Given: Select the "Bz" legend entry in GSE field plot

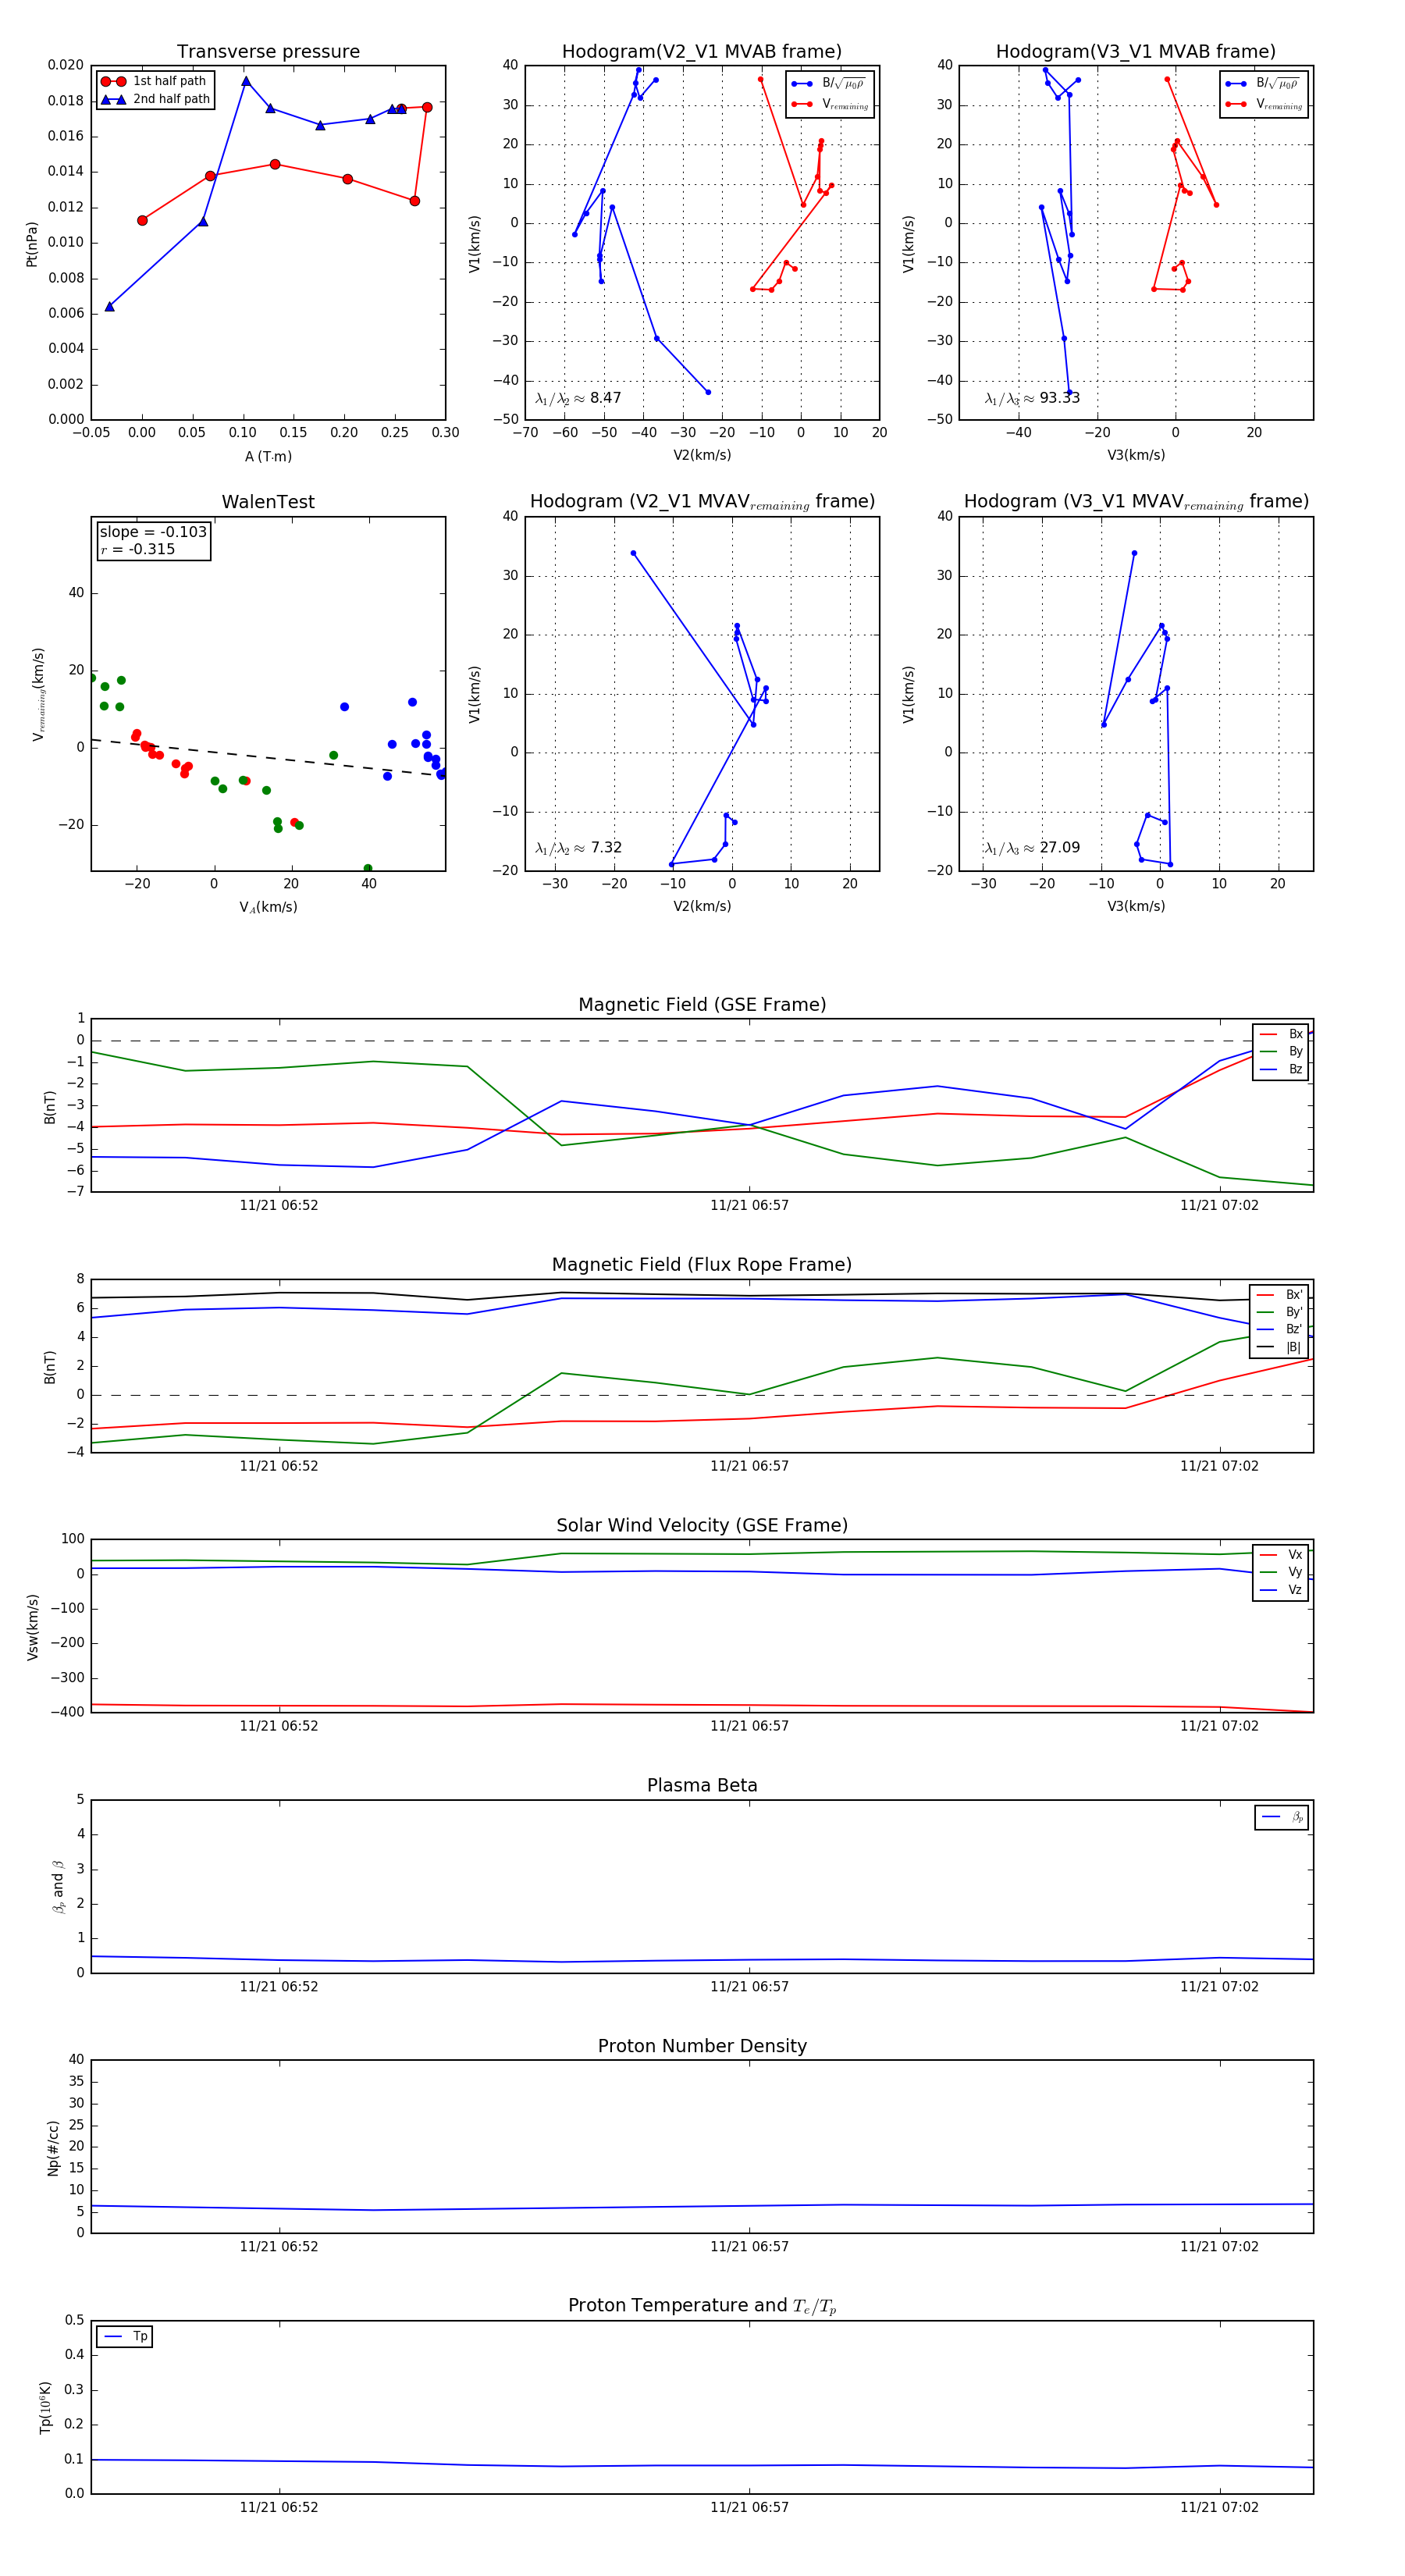Looking at the screenshot, I should 1281,1069.
